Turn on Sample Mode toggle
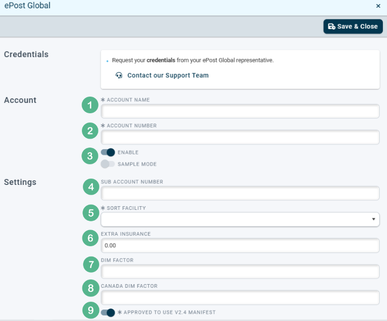The width and height of the screenshot is (387, 321). tap(108, 164)
